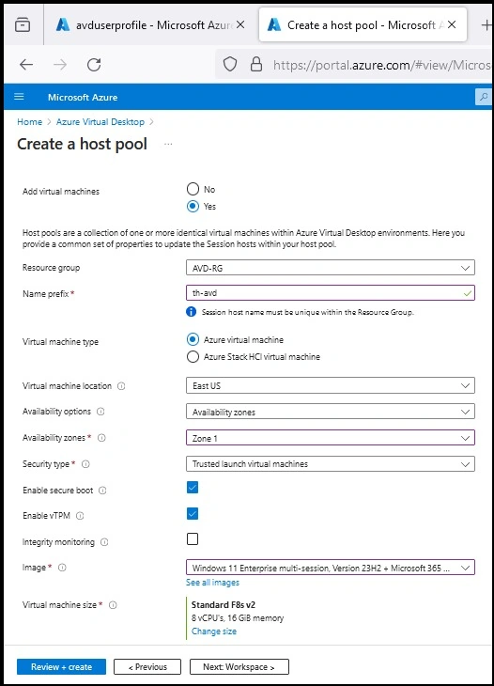
Task: Click info icon beside Enable secure boot
Action: click(x=102, y=490)
